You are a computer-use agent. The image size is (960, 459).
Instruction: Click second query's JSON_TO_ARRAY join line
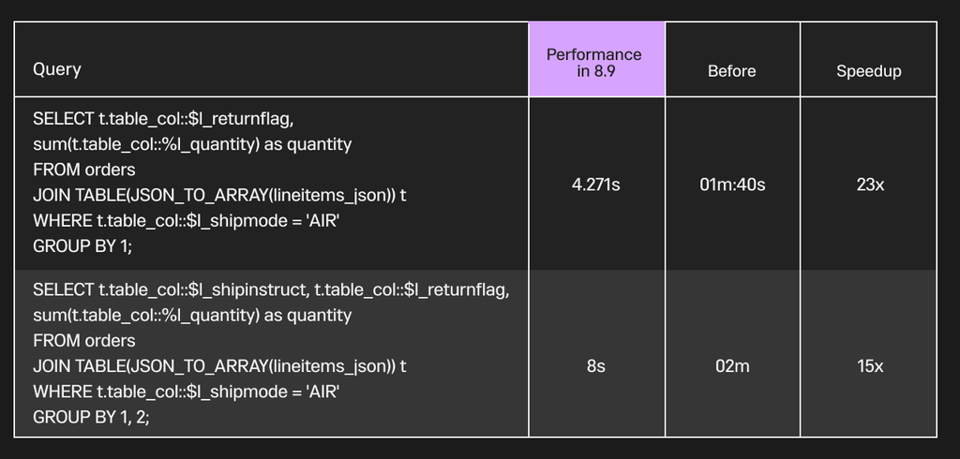pyautogui.click(x=219, y=366)
